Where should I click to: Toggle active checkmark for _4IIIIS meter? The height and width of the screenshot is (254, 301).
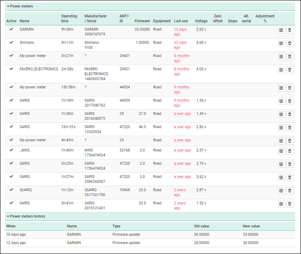click(11, 150)
